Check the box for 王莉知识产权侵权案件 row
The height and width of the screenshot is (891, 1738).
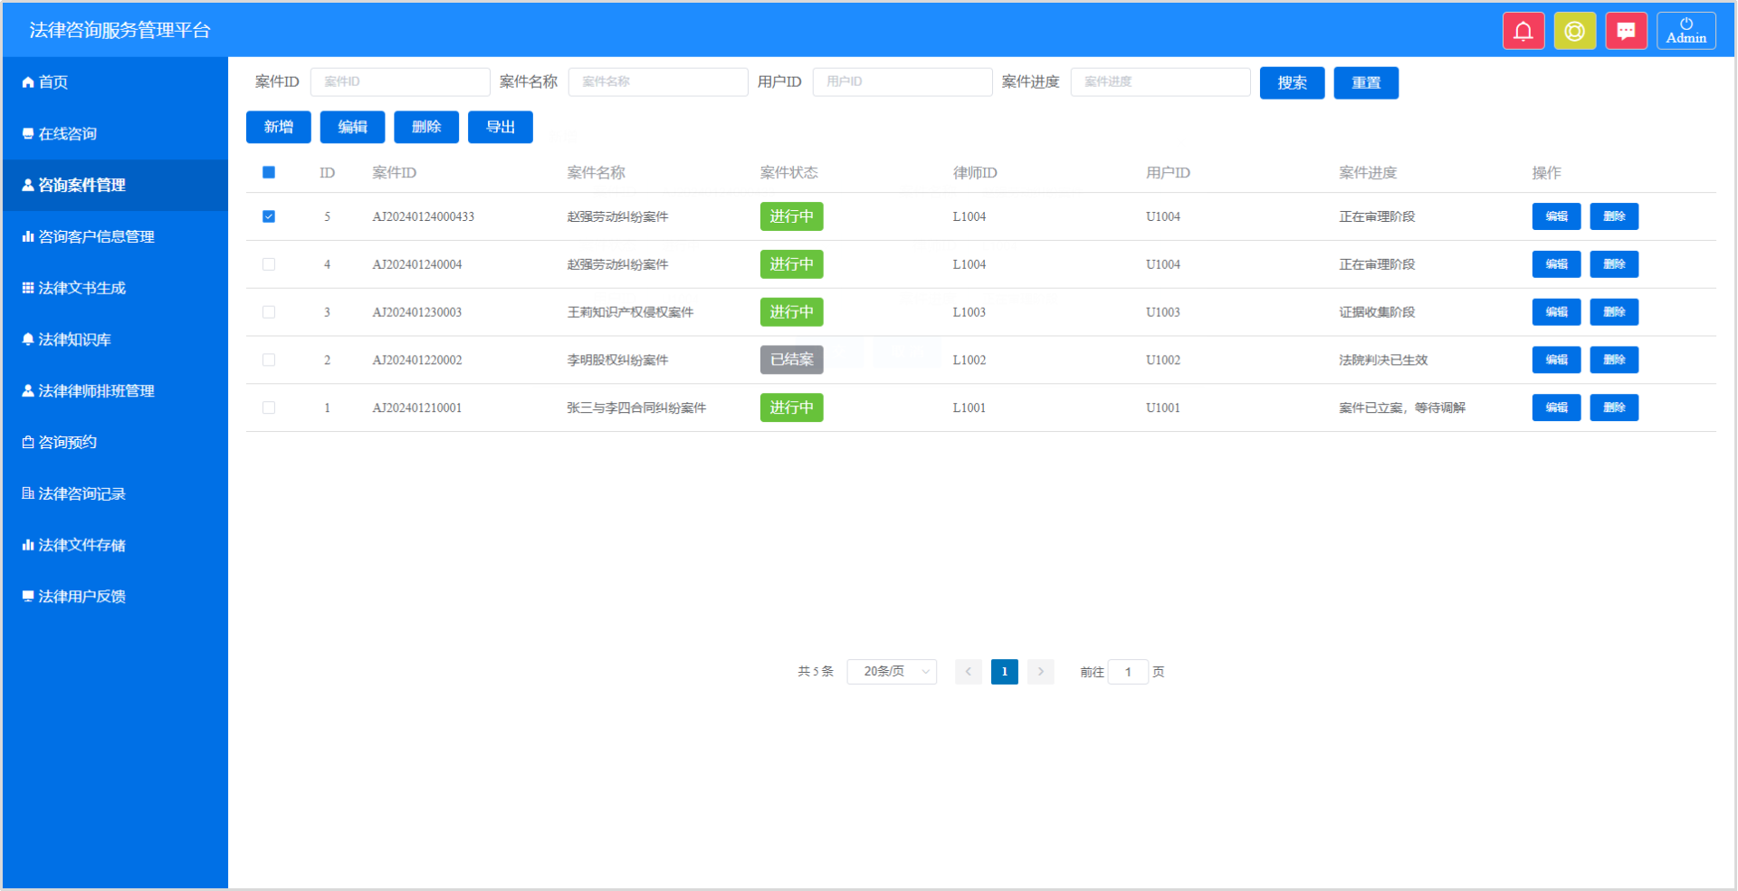pyautogui.click(x=269, y=312)
